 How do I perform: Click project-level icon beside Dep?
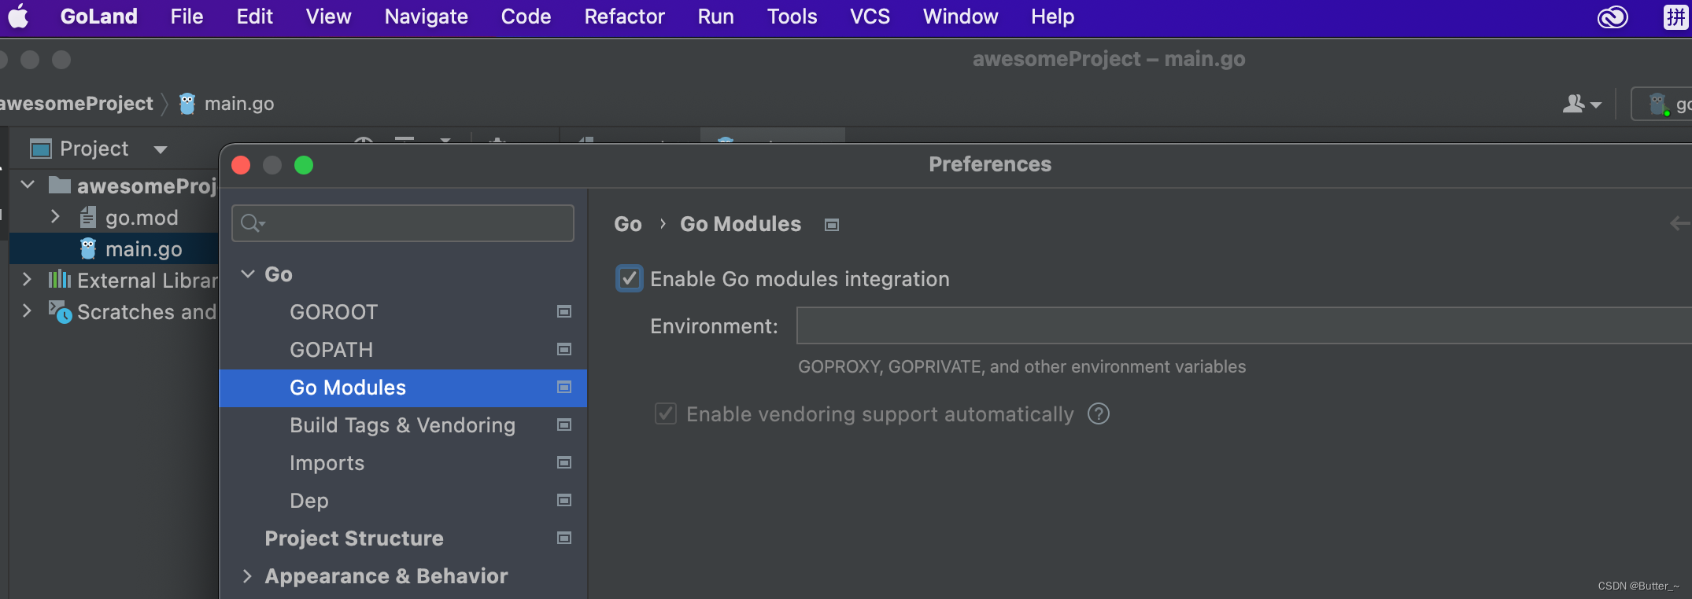pos(564,500)
